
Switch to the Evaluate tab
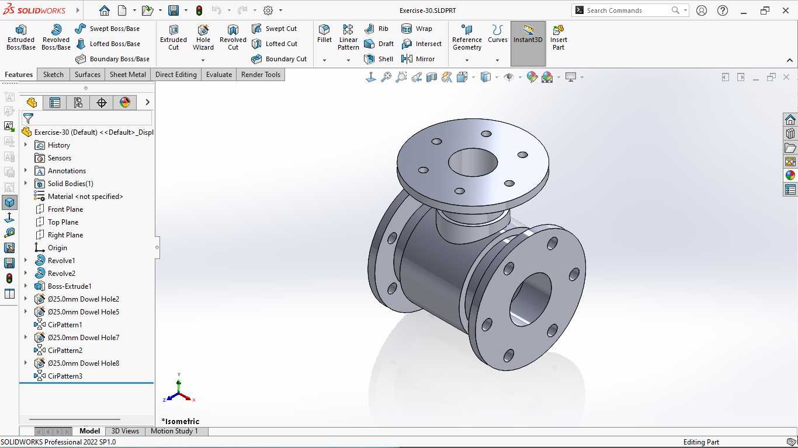pyautogui.click(x=219, y=75)
